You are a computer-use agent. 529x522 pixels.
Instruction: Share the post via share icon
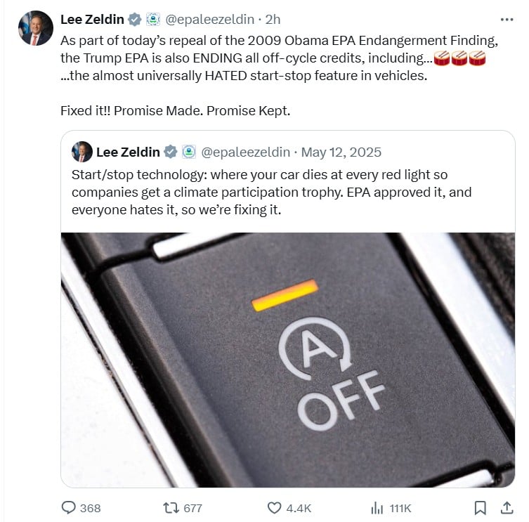coord(506,507)
